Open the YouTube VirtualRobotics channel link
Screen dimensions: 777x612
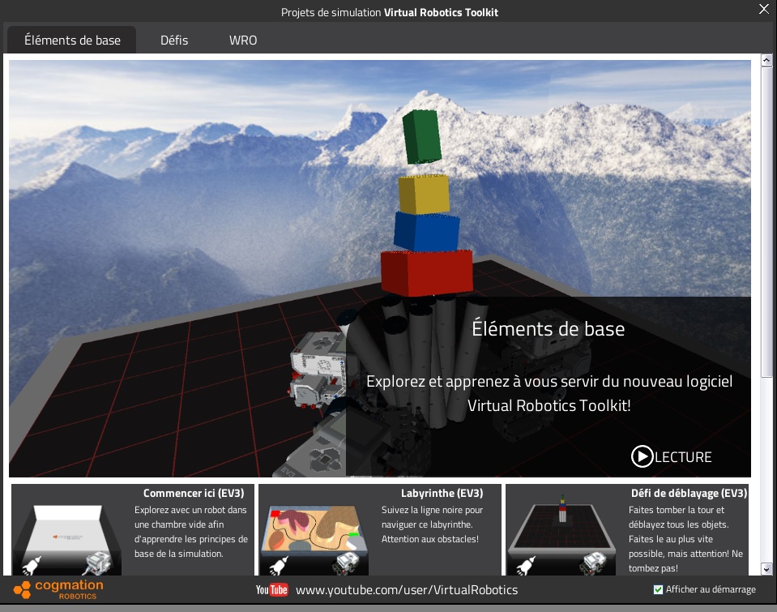click(x=406, y=590)
